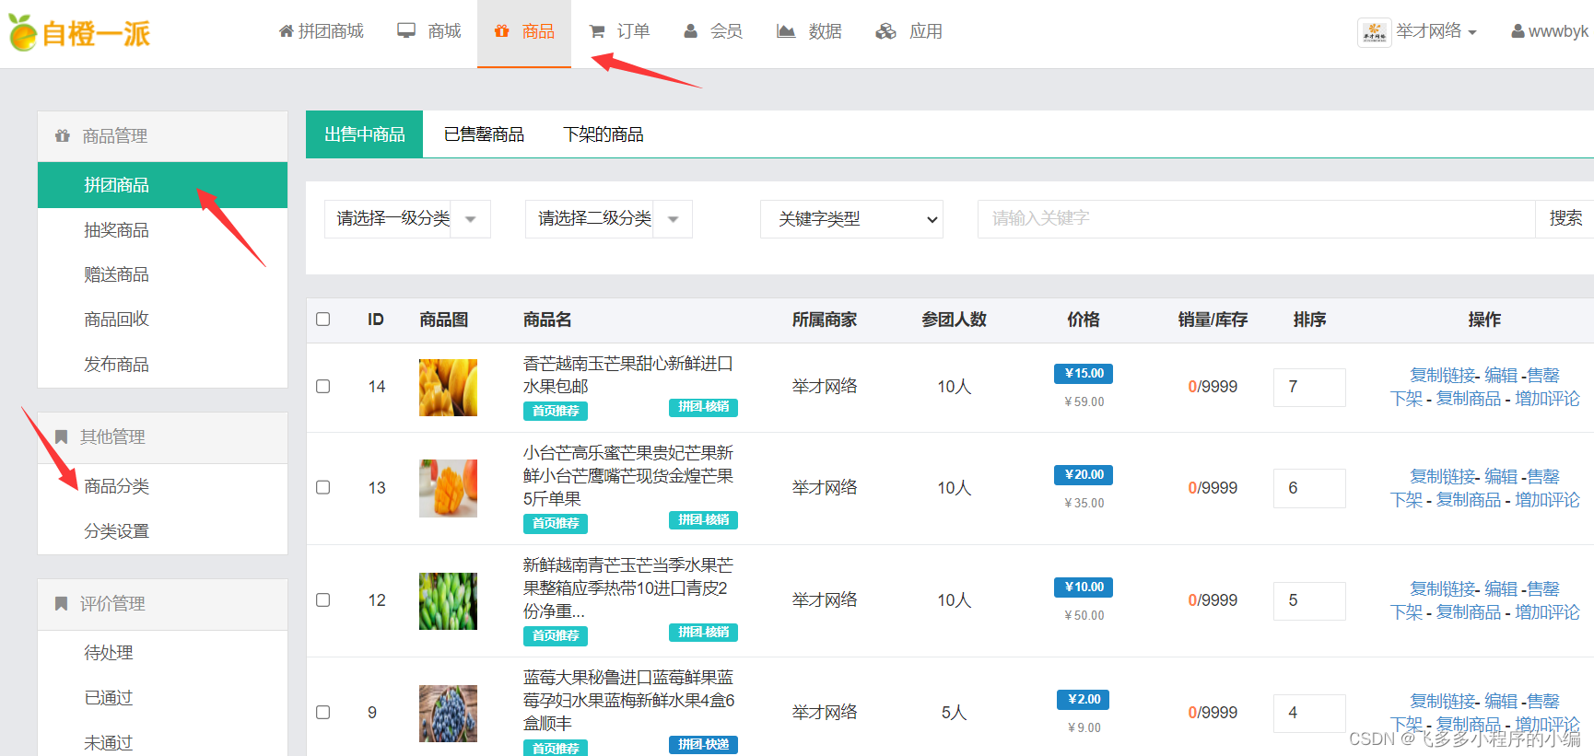Click 复制链接 for product 13
Image resolution: width=1594 pixels, height=756 pixels.
(1443, 476)
